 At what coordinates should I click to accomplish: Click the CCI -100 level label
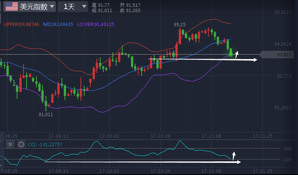pos(287,159)
